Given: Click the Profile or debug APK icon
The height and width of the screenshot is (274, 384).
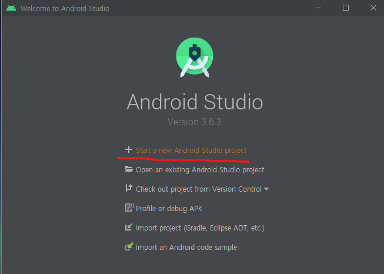Looking at the screenshot, I should click(129, 208).
